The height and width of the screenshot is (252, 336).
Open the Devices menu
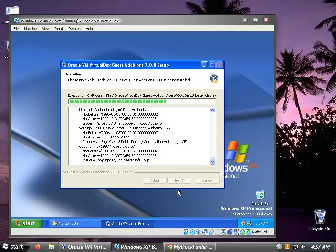(x=74, y=29)
